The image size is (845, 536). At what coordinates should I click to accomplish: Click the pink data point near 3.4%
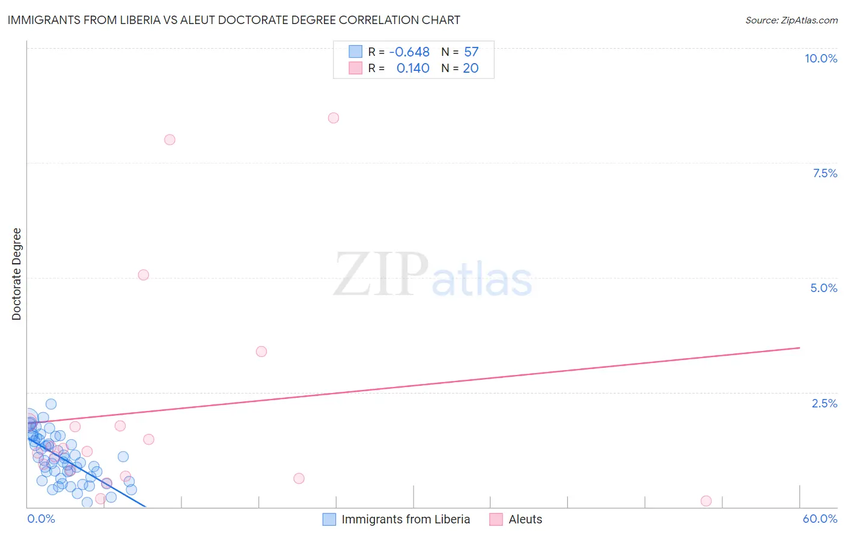pos(261,352)
